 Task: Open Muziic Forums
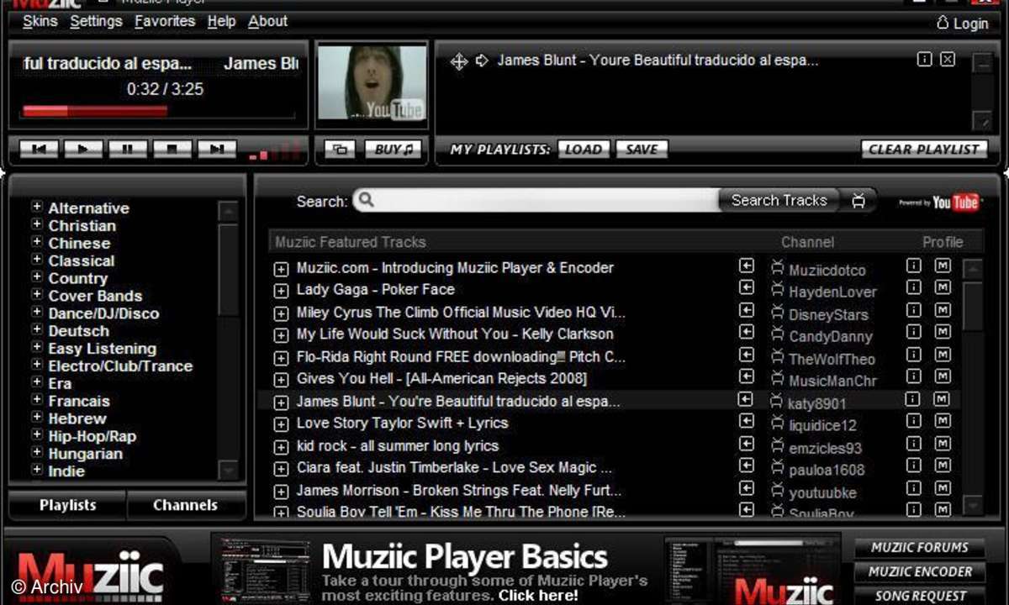pos(920,547)
